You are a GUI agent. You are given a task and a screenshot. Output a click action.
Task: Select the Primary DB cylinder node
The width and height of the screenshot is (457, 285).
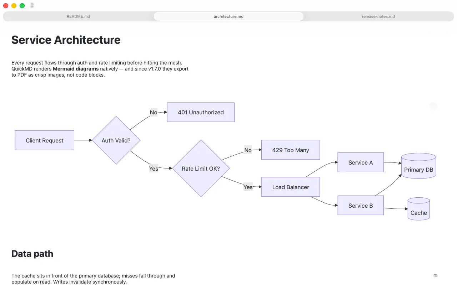(419, 166)
